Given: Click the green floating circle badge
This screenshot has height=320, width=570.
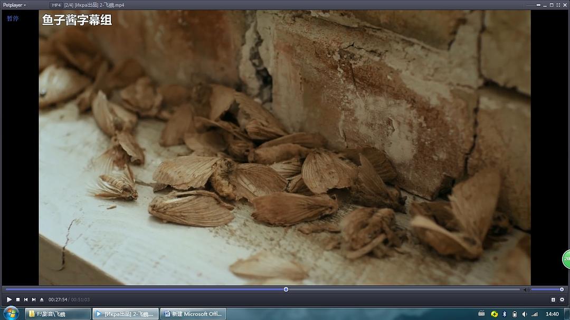Looking at the screenshot, I should (566, 259).
